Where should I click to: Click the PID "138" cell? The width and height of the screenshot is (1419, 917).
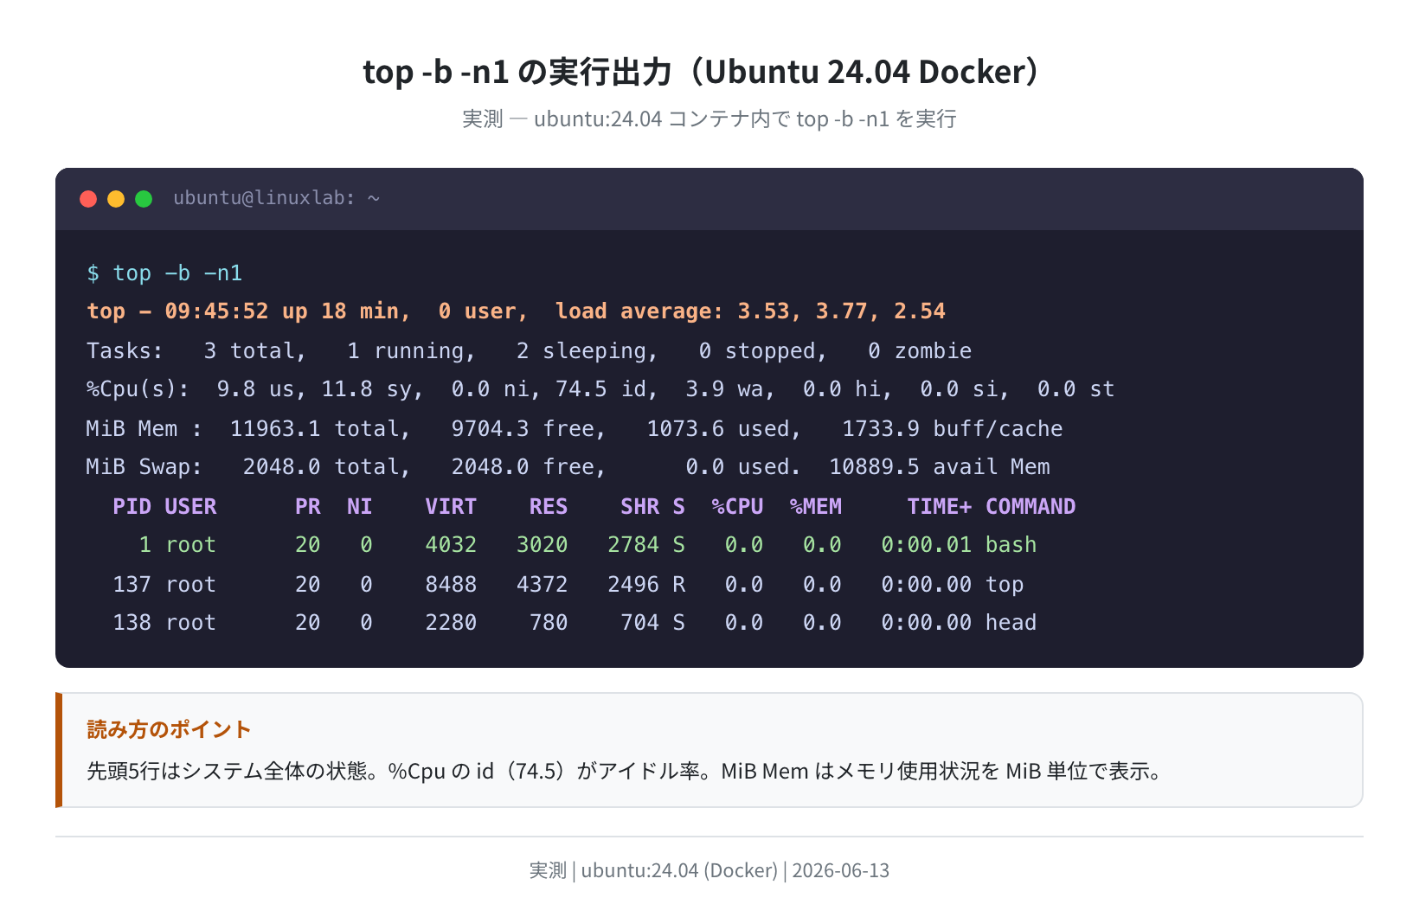coord(132,623)
